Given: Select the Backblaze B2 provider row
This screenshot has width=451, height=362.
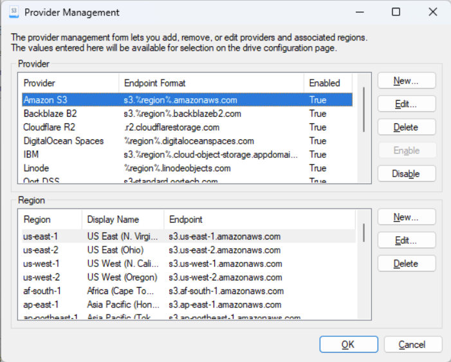Looking at the screenshot, I should click(187, 114).
